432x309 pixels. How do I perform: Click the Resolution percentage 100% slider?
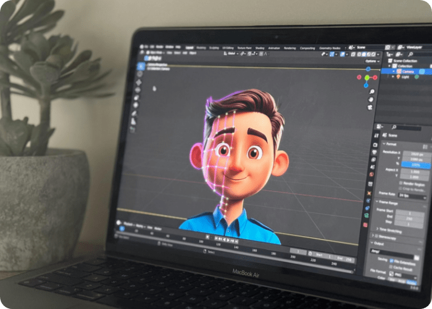[416, 165]
